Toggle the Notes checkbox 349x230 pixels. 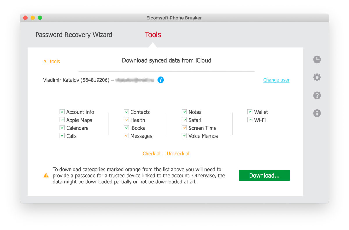coord(184,112)
